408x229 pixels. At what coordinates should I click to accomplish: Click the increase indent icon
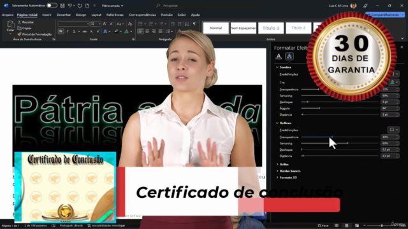click(179, 24)
